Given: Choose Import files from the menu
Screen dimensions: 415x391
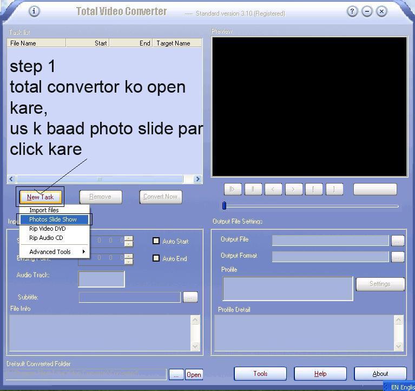Looking at the screenshot, I should [55, 210].
